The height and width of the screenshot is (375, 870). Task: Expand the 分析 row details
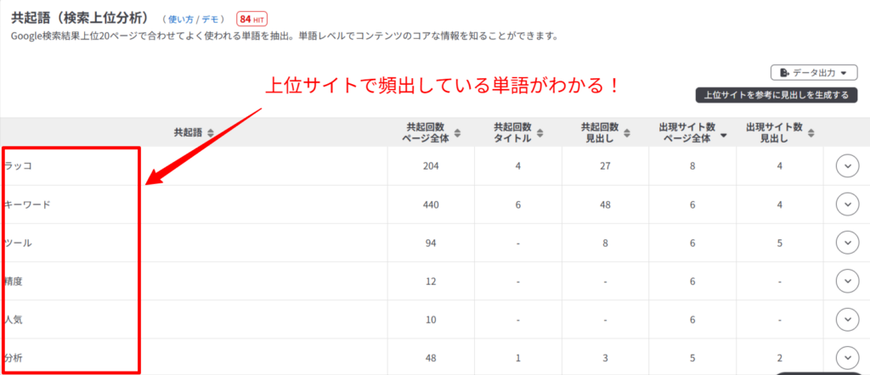pos(847,357)
